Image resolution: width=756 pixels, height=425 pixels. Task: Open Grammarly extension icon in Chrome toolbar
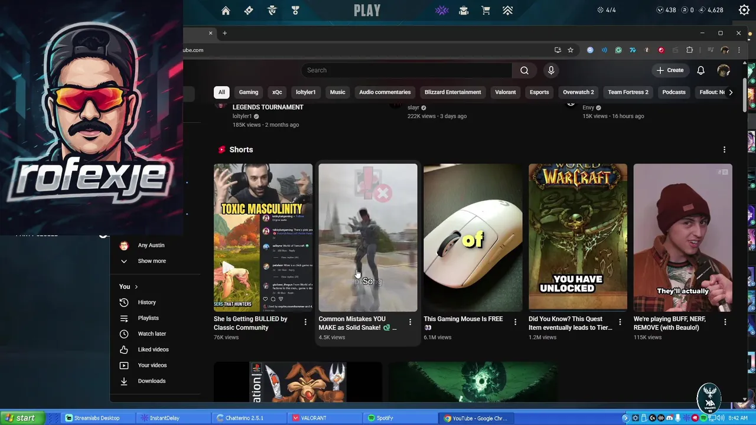click(x=618, y=50)
